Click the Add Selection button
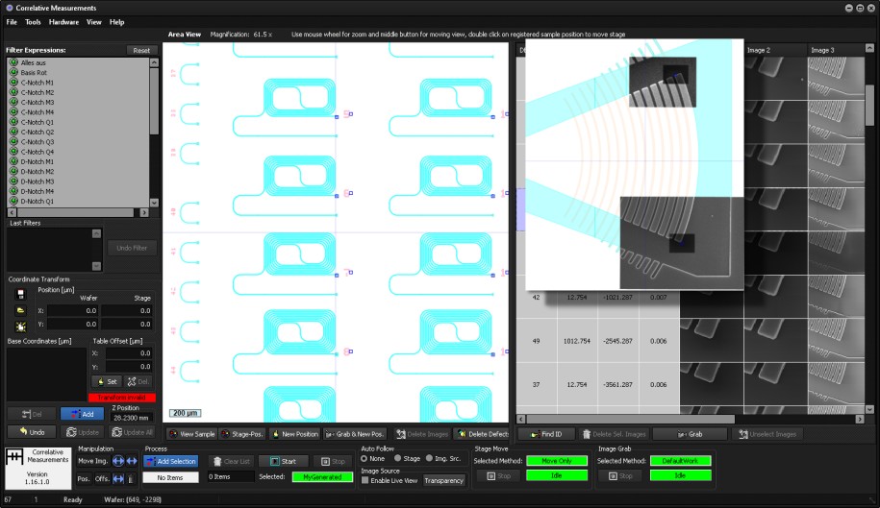The width and height of the screenshot is (880, 508). point(170,461)
